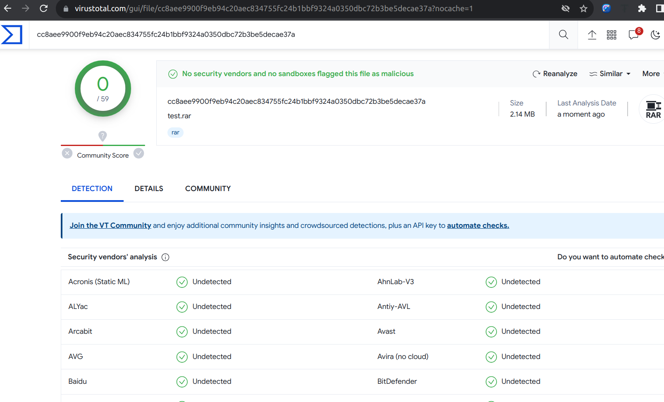Click the crossed-eye tracking icon in address bar
664x402 pixels.
pyautogui.click(x=566, y=9)
